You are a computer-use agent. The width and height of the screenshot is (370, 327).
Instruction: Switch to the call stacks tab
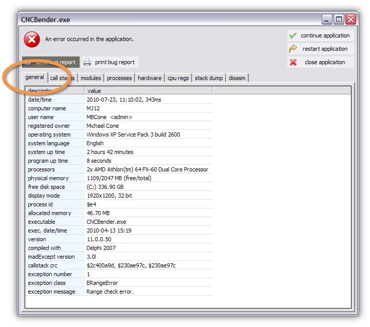pos(62,78)
